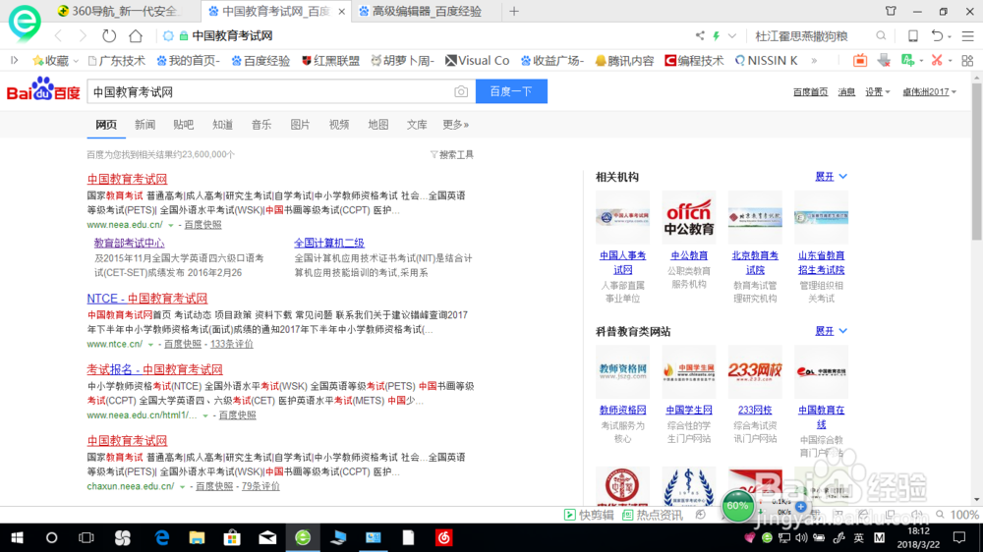The height and width of the screenshot is (552, 983).
Task: Show more bookmarks with » chevron
Action: tap(814, 61)
